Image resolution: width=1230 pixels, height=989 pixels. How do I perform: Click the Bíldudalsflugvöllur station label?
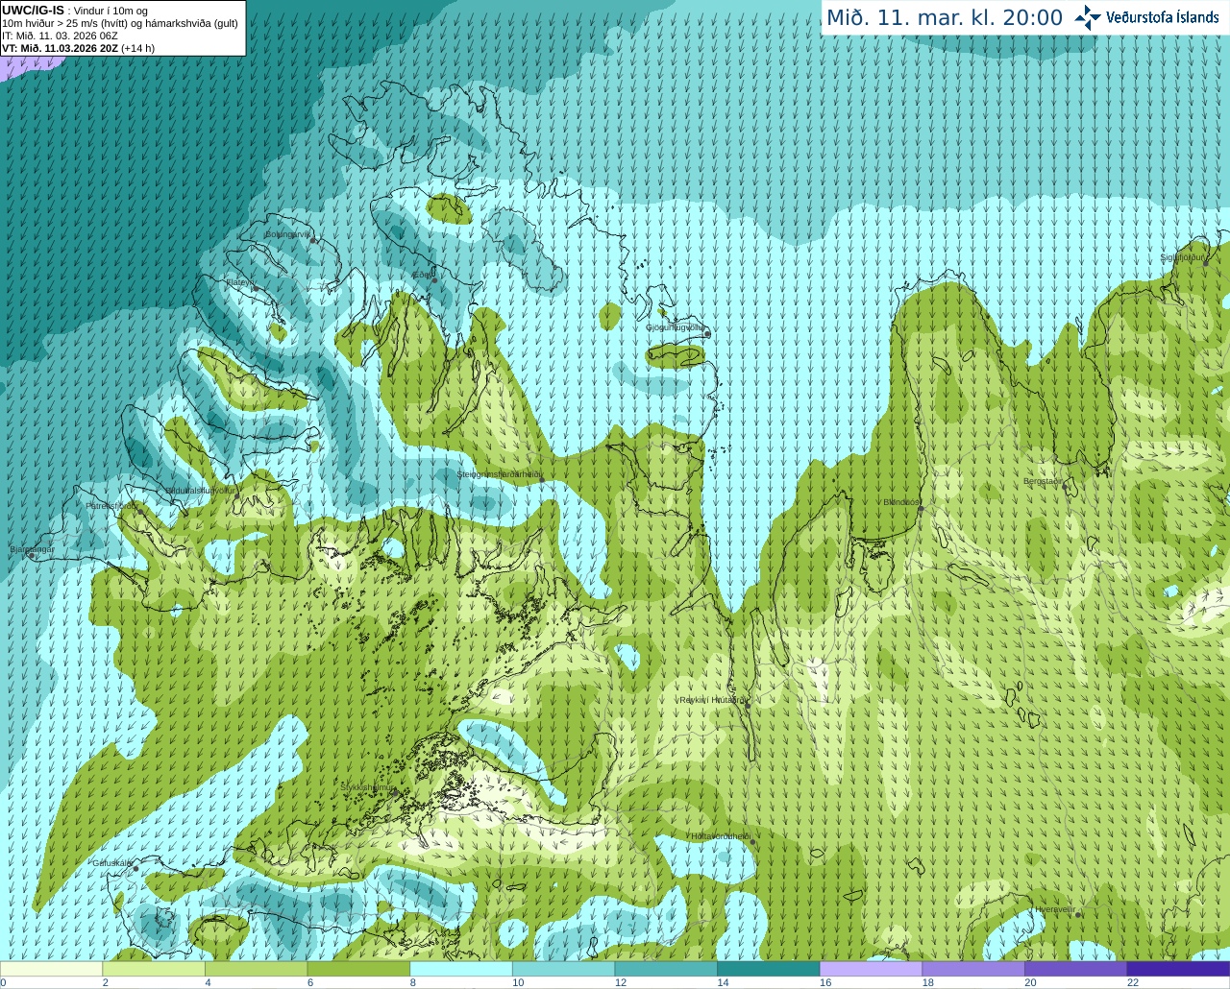click(200, 490)
